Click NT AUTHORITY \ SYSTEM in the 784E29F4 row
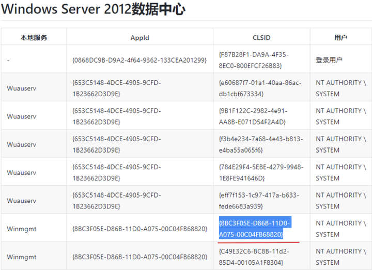Viewport: 372px width, 270px height. point(341,172)
